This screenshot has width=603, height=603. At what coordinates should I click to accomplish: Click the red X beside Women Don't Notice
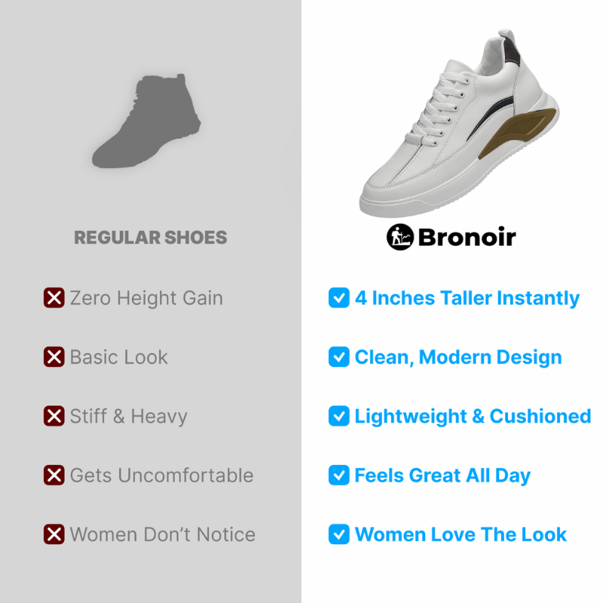pyautogui.click(x=54, y=534)
